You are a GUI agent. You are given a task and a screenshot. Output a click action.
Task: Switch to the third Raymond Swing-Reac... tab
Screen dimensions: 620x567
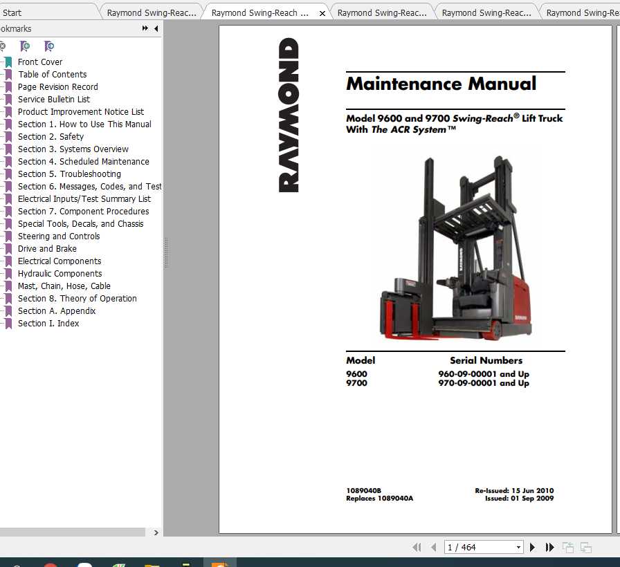click(382, 12)
